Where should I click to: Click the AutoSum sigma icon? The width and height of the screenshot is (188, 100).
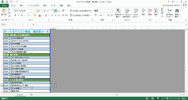(162, 9)
